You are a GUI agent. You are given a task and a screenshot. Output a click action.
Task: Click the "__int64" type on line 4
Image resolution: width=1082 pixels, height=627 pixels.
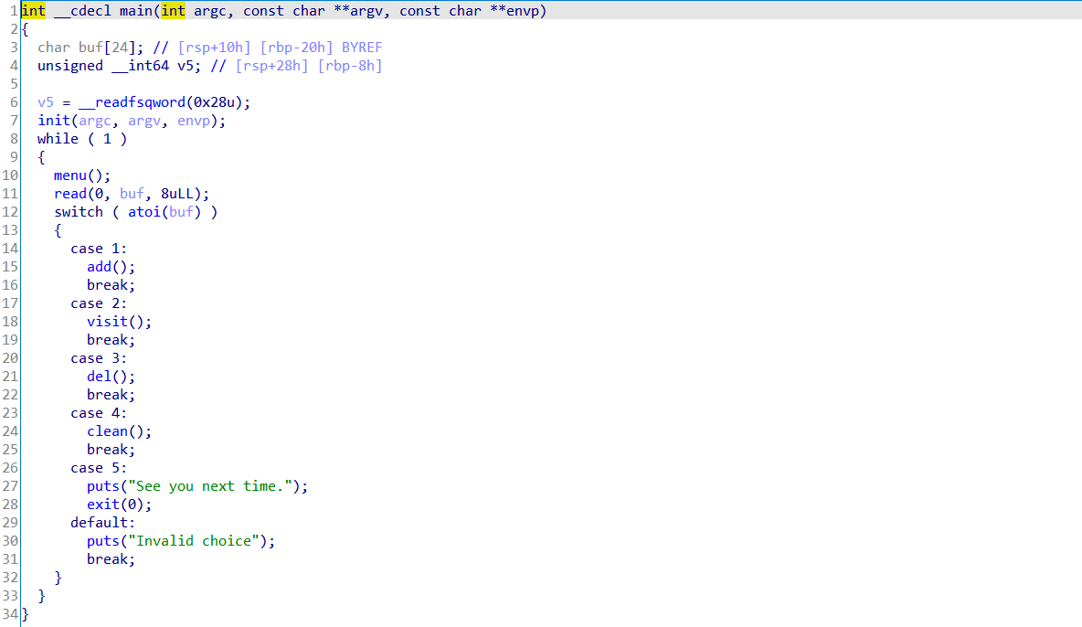(140, 66)
